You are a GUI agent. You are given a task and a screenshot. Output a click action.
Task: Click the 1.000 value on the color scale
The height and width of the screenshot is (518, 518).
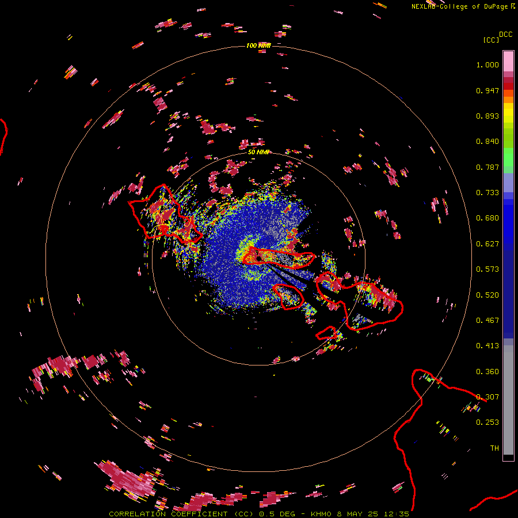(x=487, y=64)
